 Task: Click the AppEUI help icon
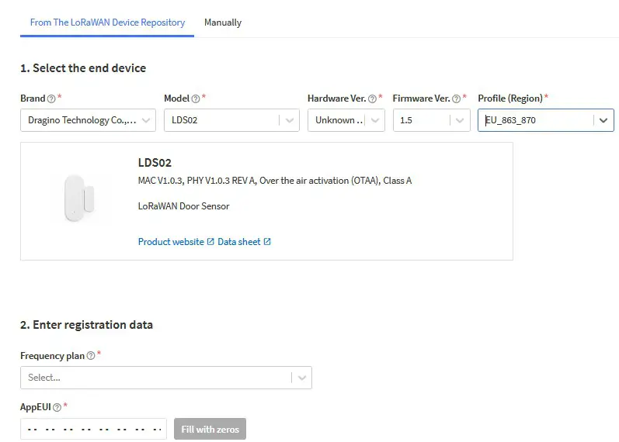pos(57,407)
